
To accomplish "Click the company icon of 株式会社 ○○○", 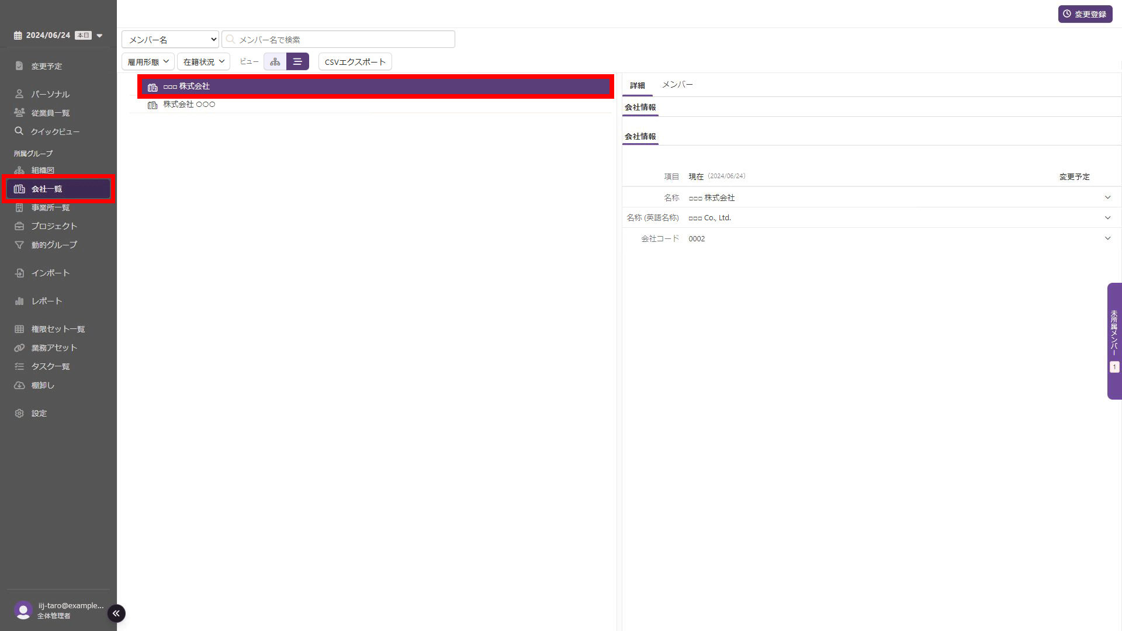I will 153,105.
